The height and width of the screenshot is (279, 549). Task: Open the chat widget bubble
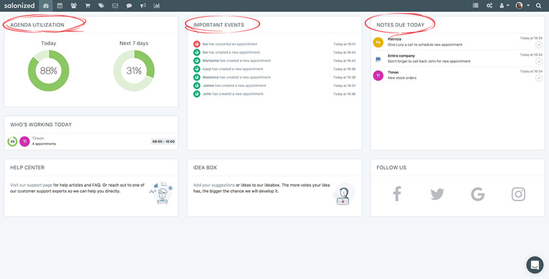(x=535, y=265)
